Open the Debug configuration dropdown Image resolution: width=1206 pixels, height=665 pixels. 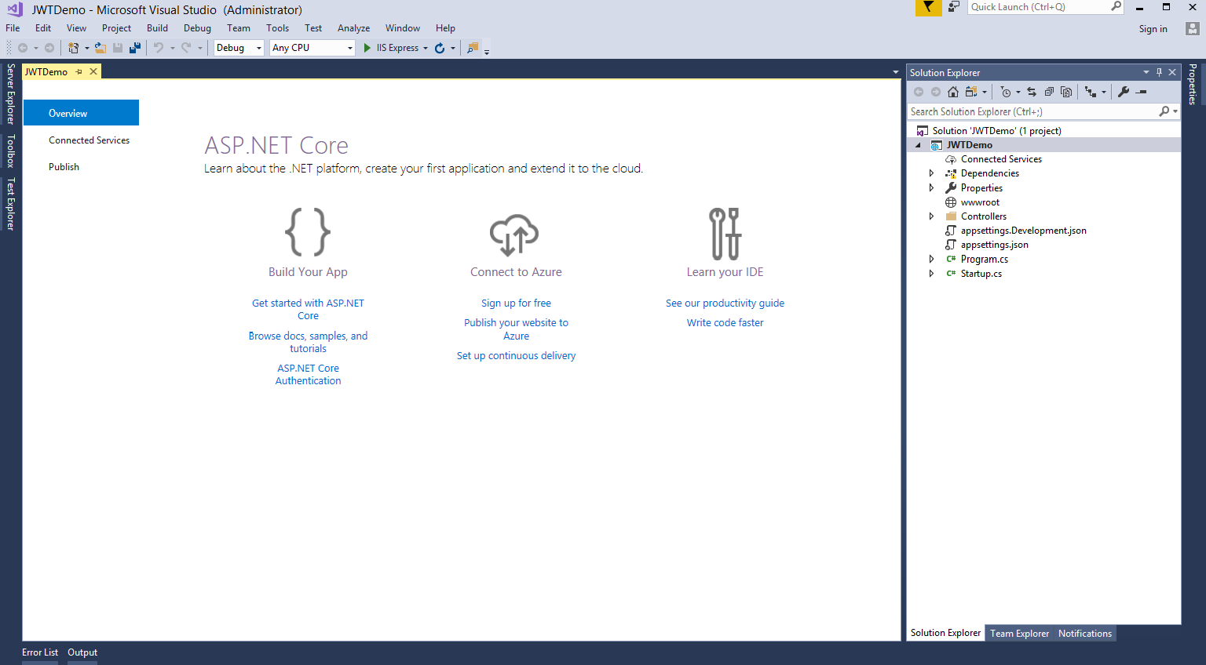pos(259,47)
